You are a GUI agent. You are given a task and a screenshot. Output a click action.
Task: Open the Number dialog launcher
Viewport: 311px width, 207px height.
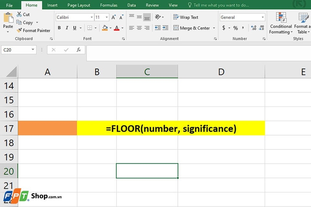click(x=264, y=39)
